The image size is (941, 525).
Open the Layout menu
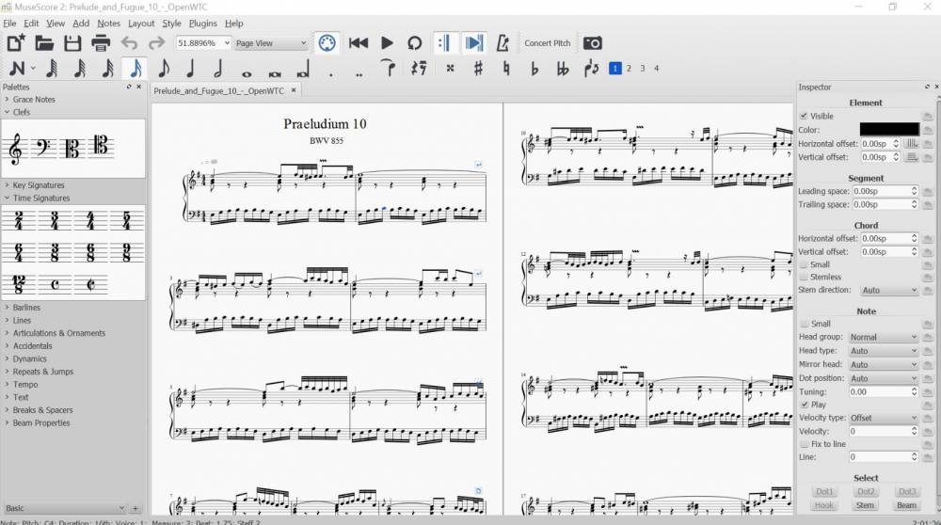click(x=141, y=24)
